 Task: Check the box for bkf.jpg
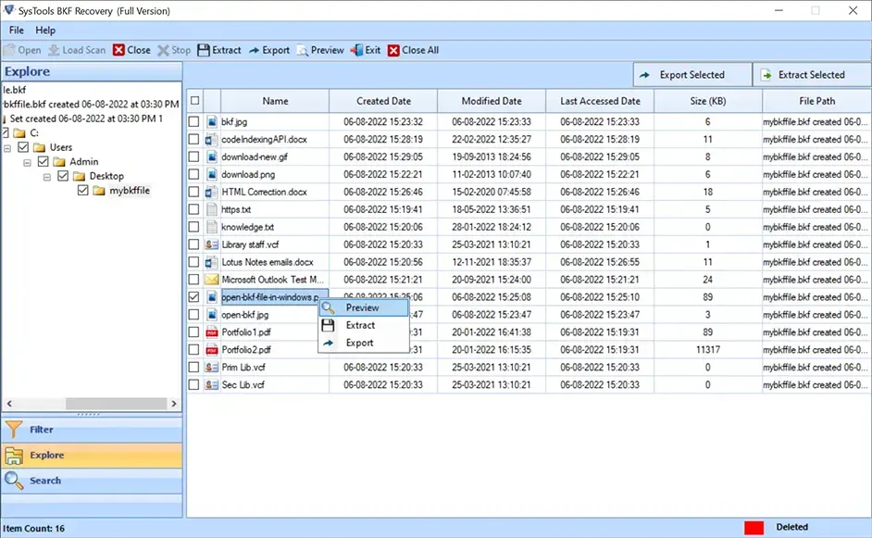(x=193, y=122)
